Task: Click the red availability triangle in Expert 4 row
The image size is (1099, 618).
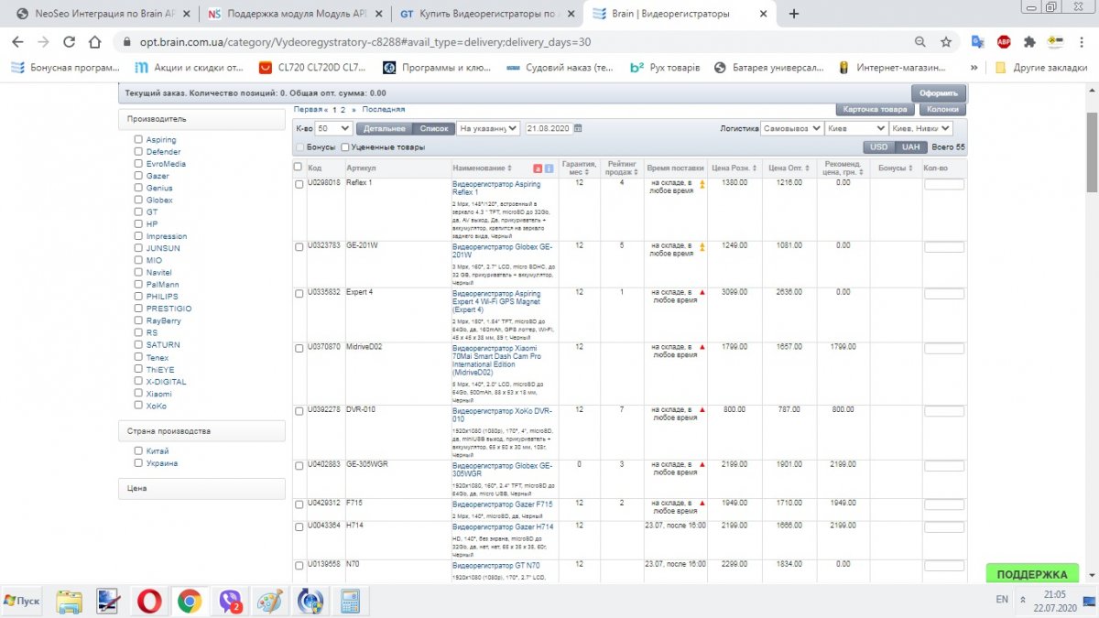Action: coord(702,292)
